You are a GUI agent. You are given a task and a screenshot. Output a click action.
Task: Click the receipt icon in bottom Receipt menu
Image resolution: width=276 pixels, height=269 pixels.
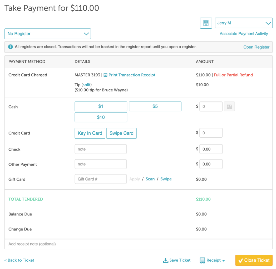pos(202,260)
